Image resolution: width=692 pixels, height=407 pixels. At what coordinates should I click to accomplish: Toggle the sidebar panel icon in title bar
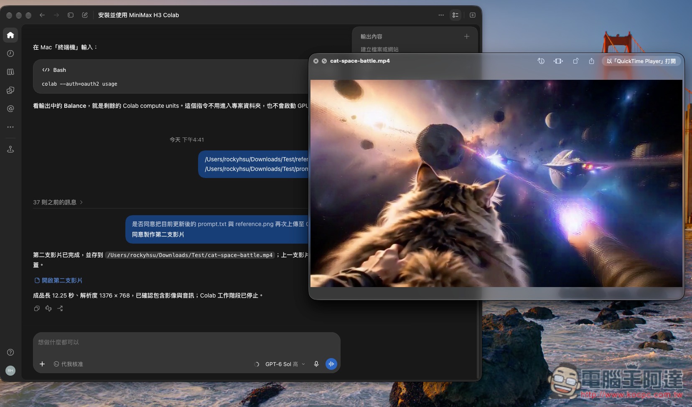[x=71, y=15]
